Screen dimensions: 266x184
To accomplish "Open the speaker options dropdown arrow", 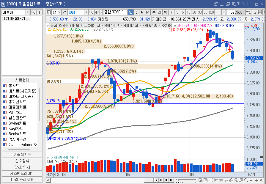I will point(101,12).
